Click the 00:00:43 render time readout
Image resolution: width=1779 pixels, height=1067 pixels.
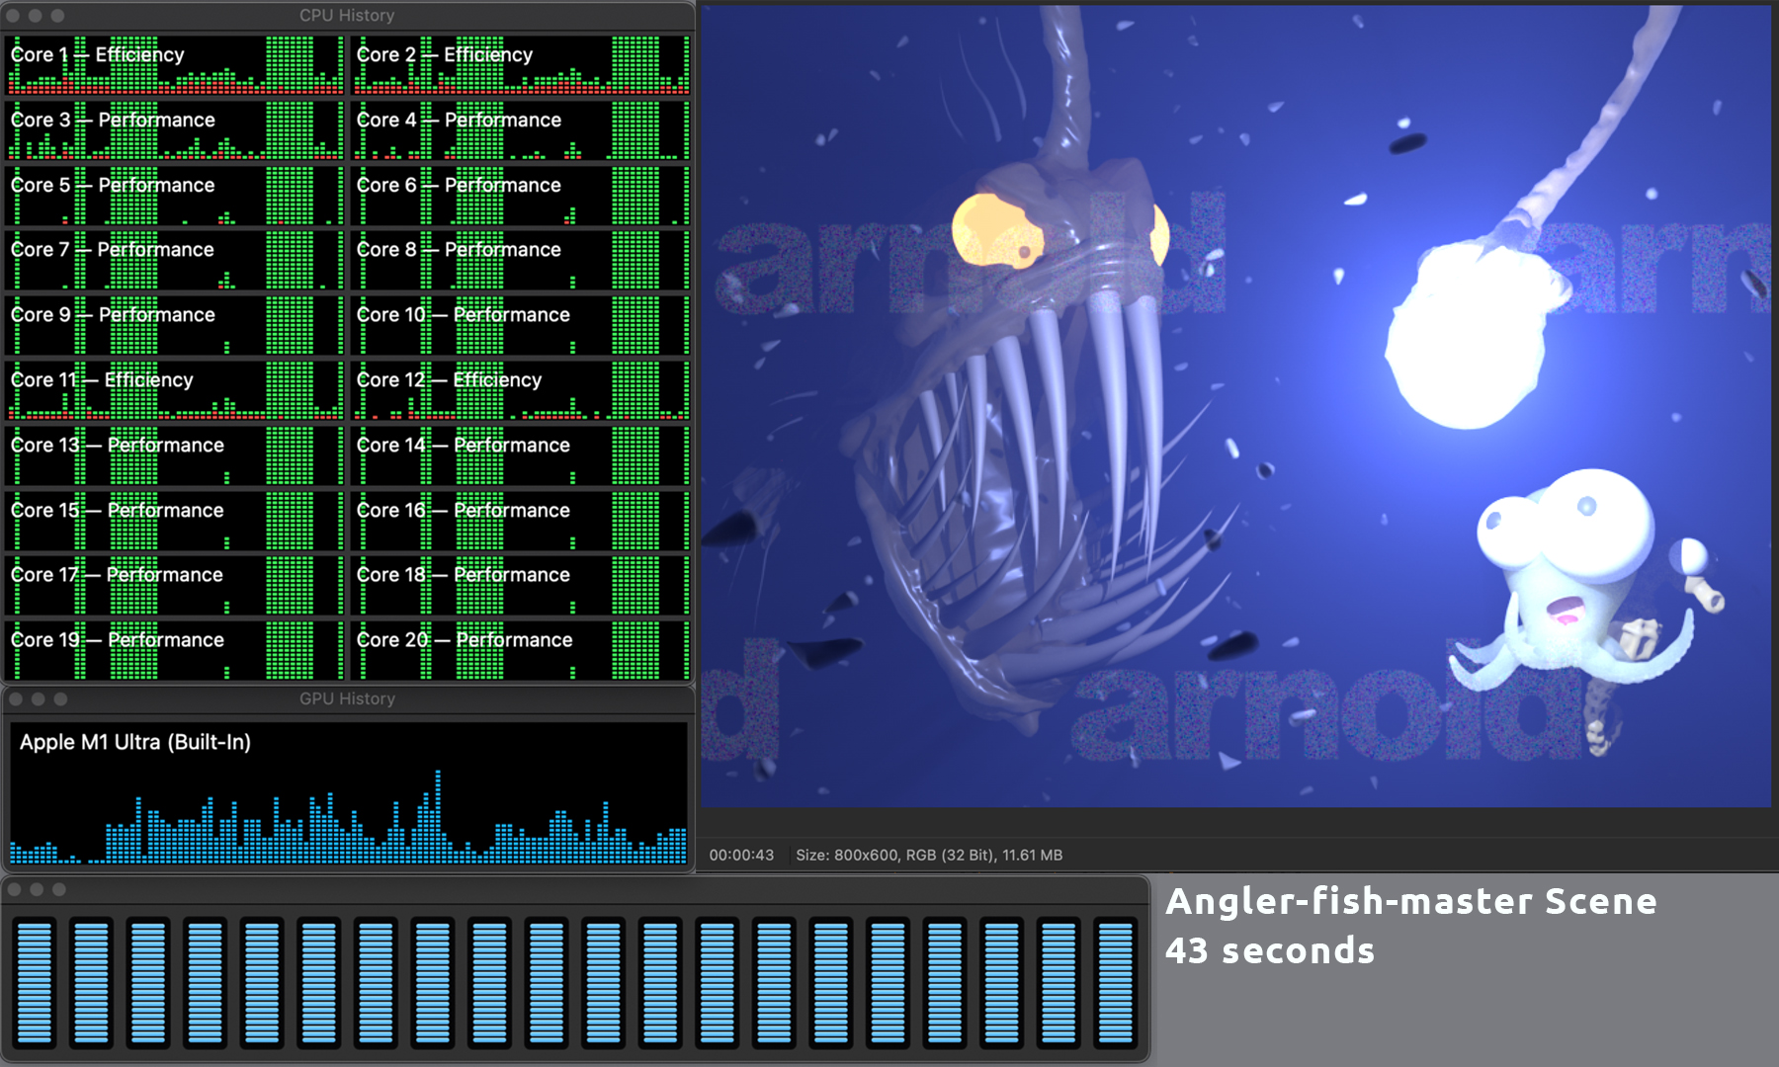[x=741, y=856]
